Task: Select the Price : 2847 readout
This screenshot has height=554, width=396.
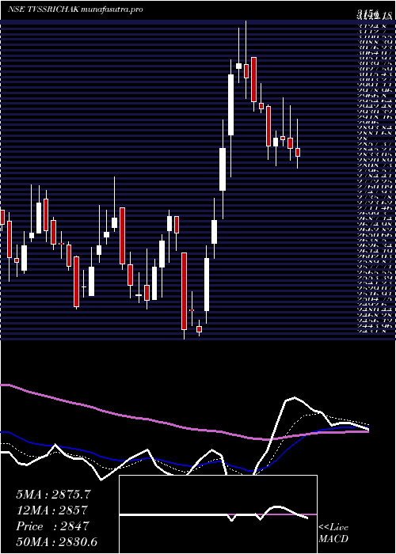Action: tap(52, 526)
